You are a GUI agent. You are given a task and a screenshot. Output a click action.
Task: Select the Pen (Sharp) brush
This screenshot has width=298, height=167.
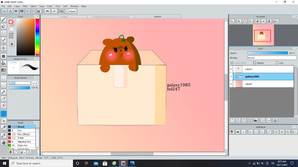click(22, 134)
